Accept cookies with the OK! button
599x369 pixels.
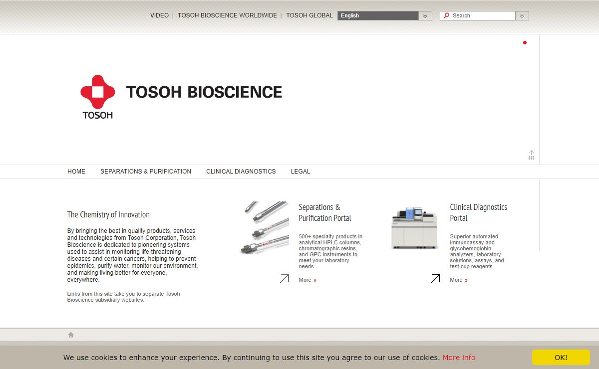tap(561, 358)
